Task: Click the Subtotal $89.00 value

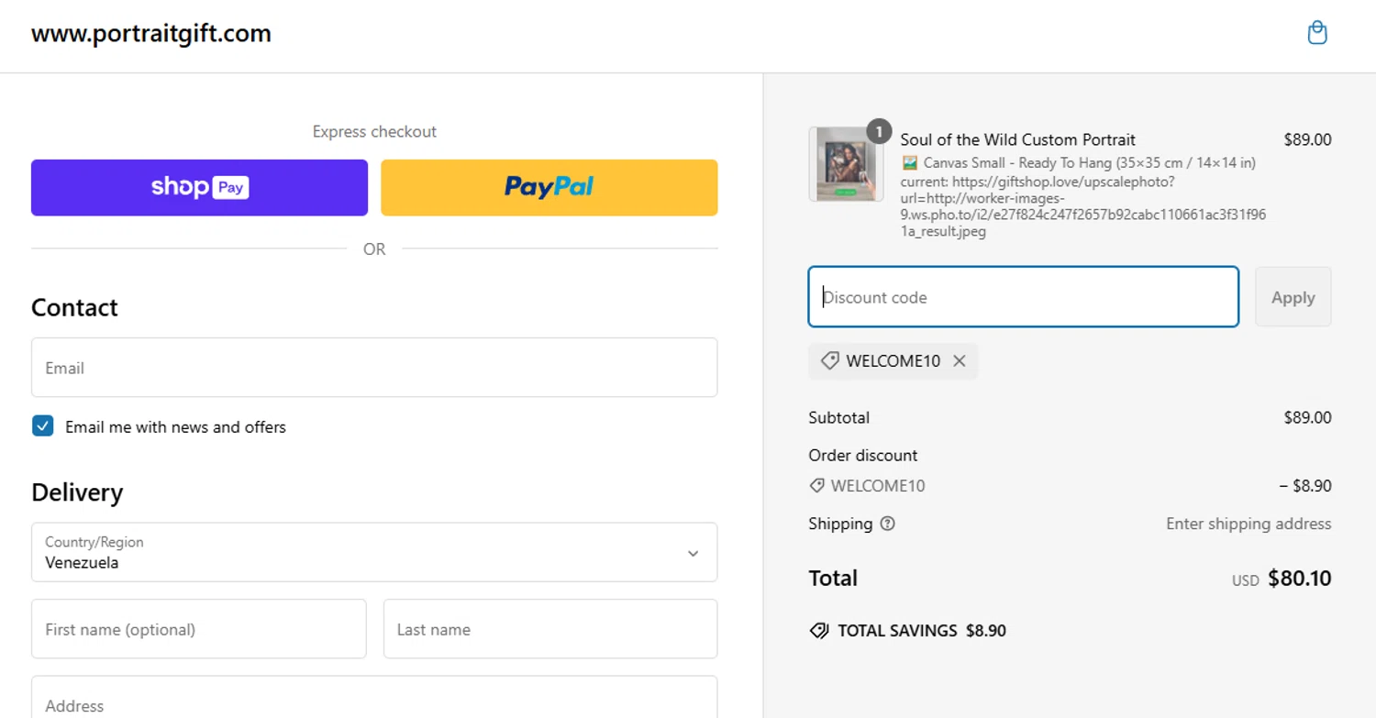Action: click(x=1307, y=417)
